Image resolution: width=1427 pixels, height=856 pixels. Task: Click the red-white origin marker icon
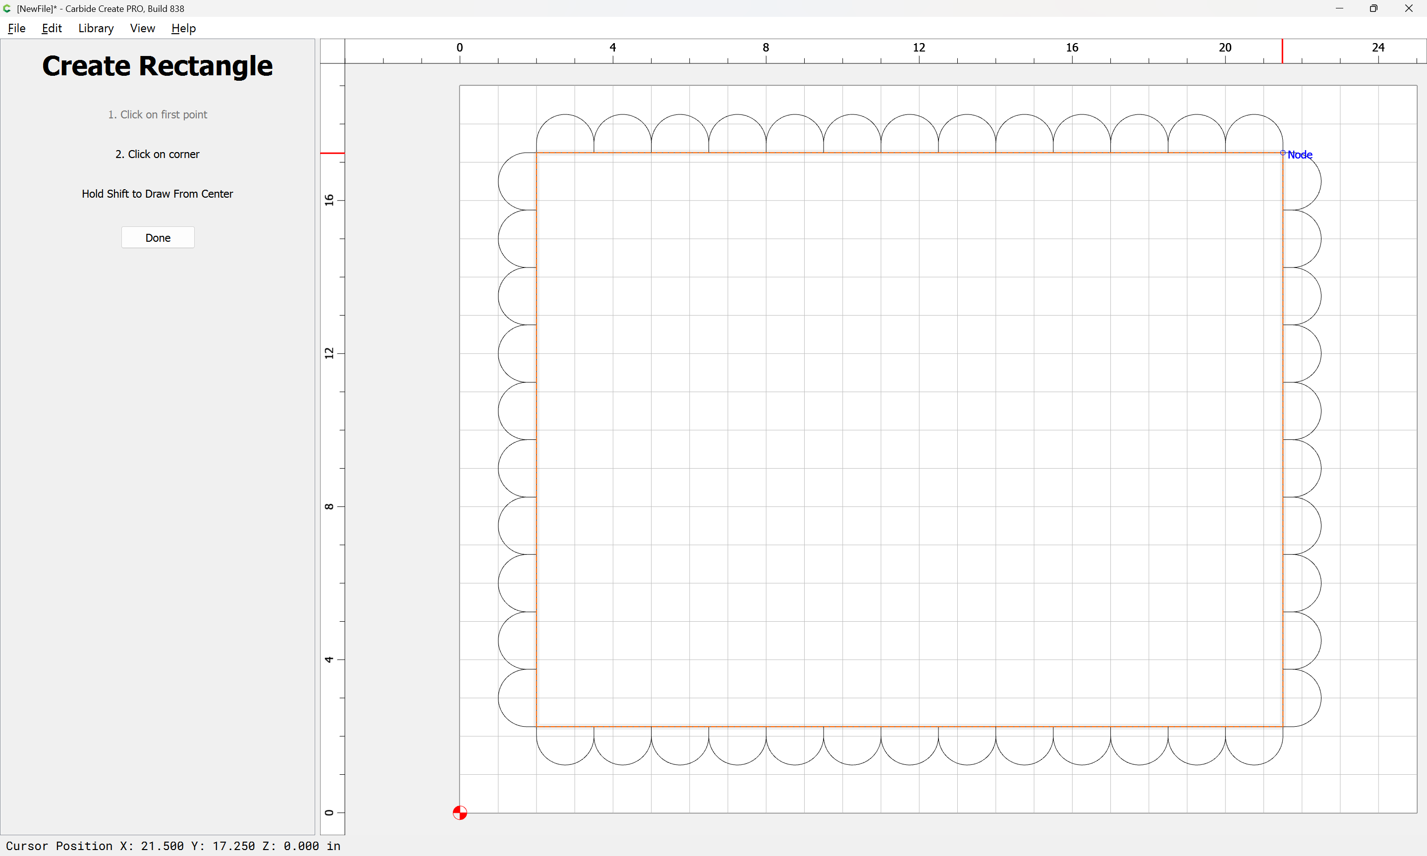tap(460, 813)
